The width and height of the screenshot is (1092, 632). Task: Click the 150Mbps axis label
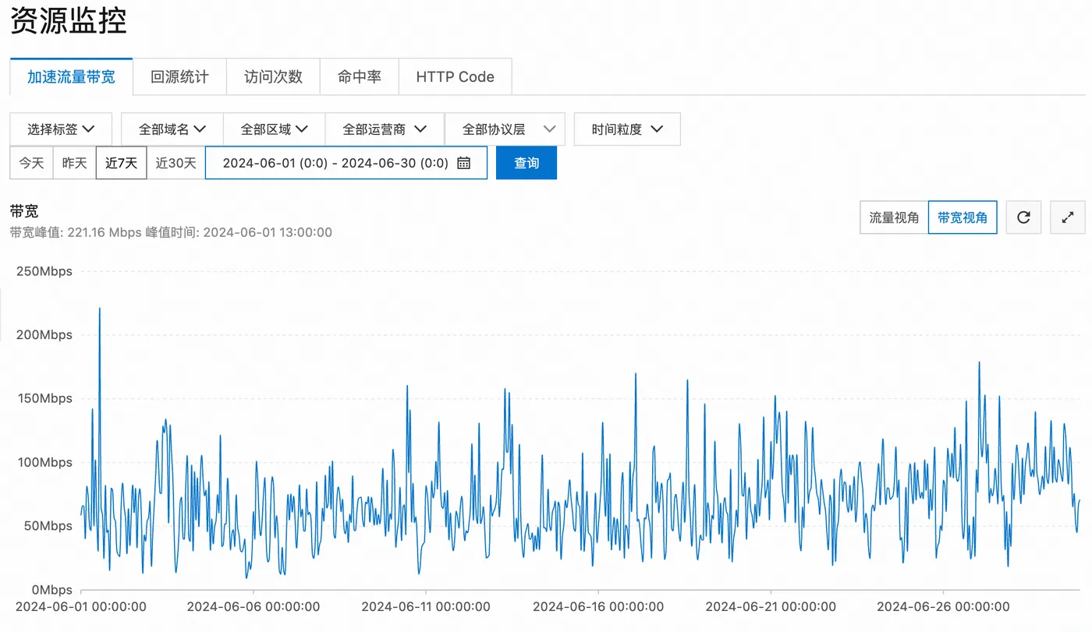(44, 398)
